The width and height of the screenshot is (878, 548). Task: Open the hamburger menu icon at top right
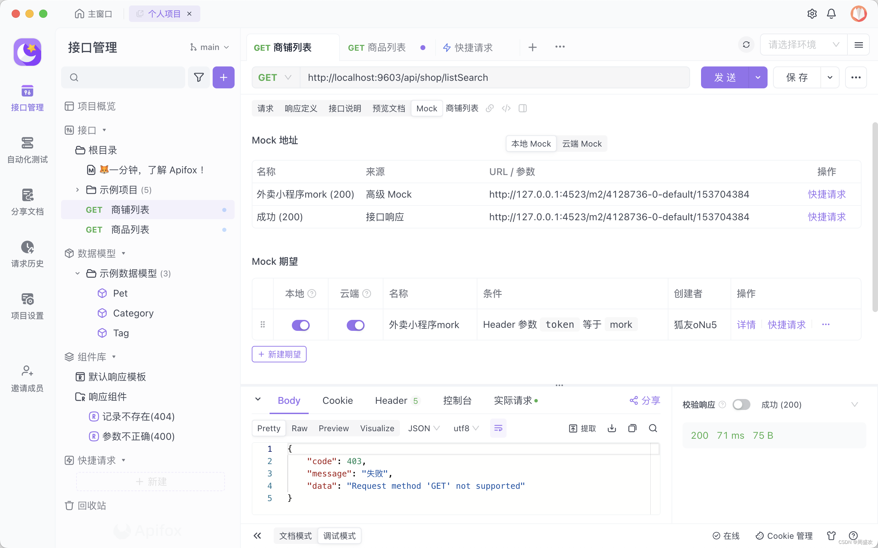coord(858,45)
